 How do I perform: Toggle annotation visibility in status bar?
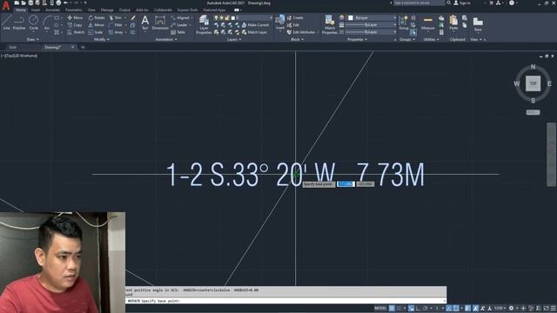(x=476, y=308)
